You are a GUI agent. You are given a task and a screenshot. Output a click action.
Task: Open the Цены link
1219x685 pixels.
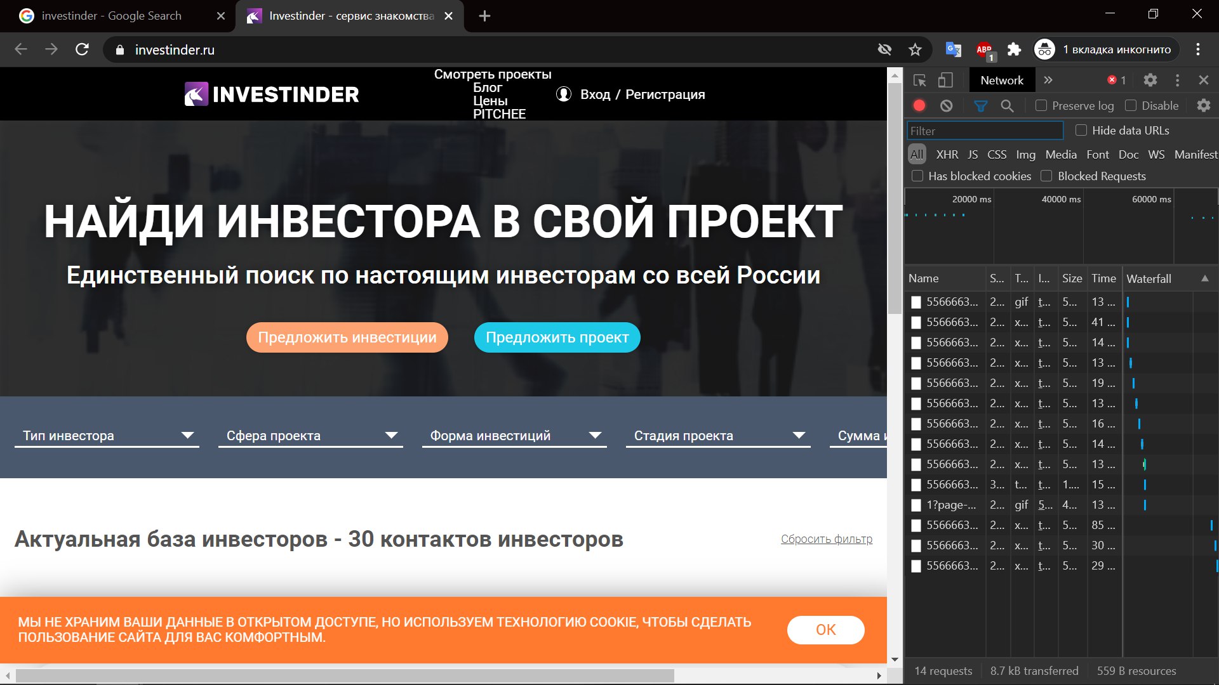tap(490, 101)
